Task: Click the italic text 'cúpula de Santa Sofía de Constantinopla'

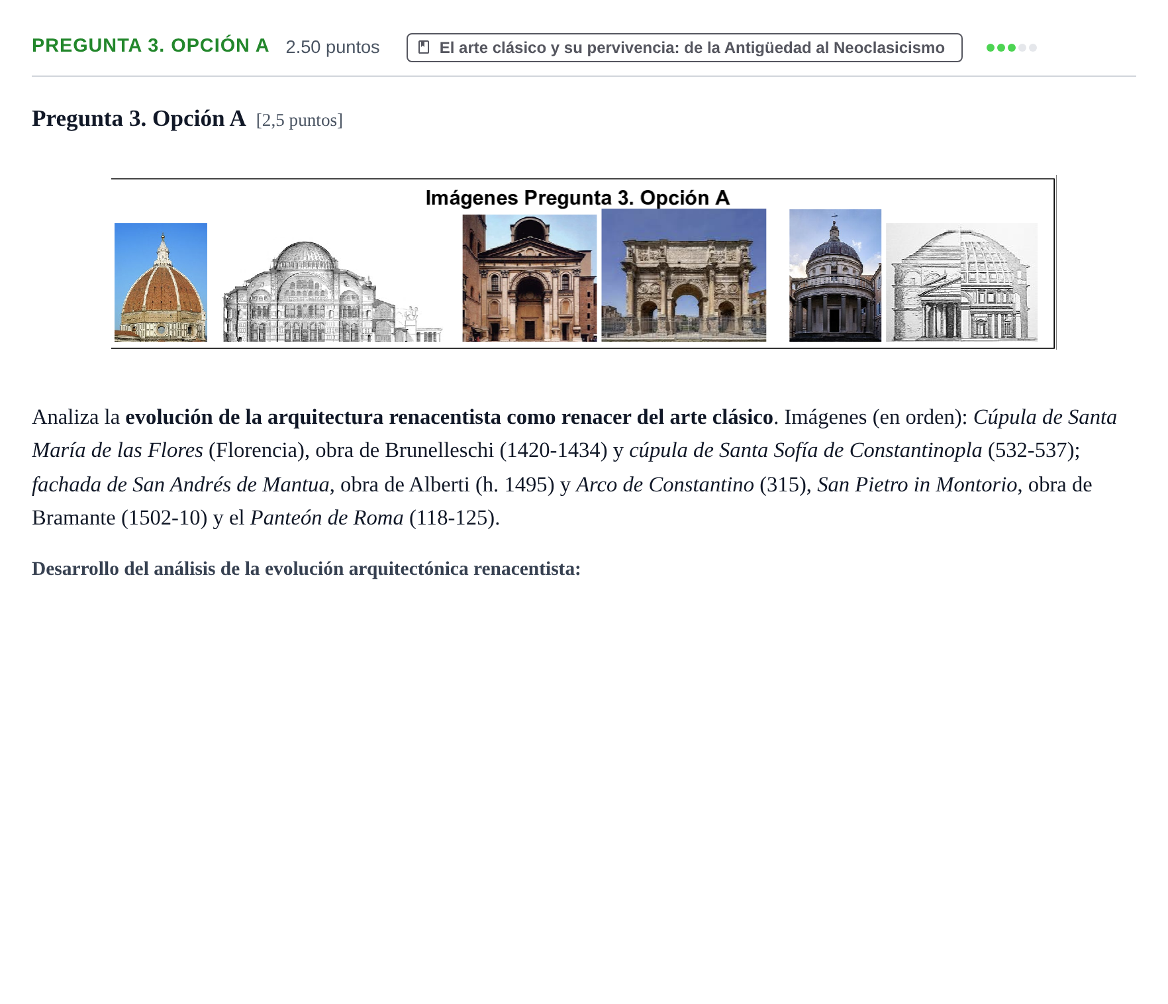Action: click(805, 450)
